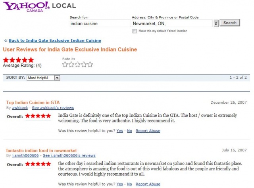Open j.smith060606's profile link
Viewport: 254px width, 188px height.
pos(25,155)
